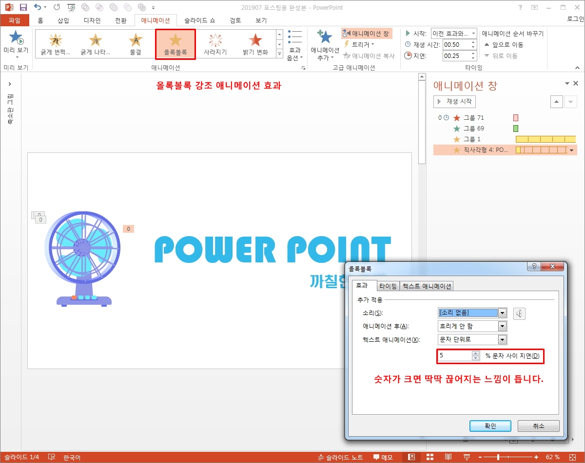The width and height of the screenshot is (585, 463).
Task: Click the Redo button in quick access toolbar
Action: [x=57, y=7]
